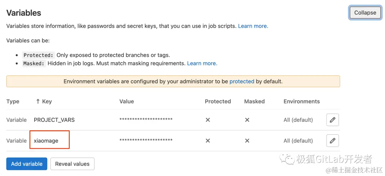The height and width of the screenshot is (176, 385).
Task: Collapse the Variables section
Action: [365, 13]
